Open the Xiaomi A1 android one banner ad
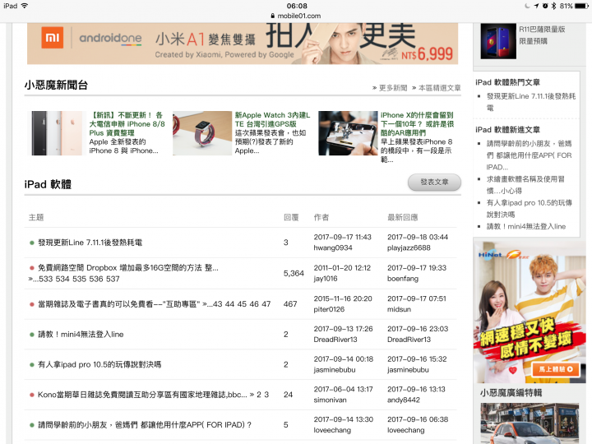The height and width of the screenshot is (444, 592). click(243, 43)
